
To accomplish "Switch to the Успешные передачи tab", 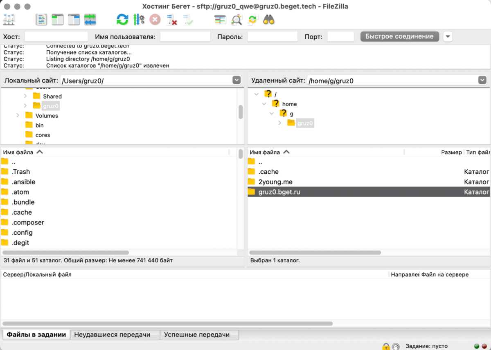I will point(197,334).
